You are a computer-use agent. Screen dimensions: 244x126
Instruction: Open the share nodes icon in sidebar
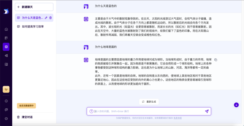[6, 55]
